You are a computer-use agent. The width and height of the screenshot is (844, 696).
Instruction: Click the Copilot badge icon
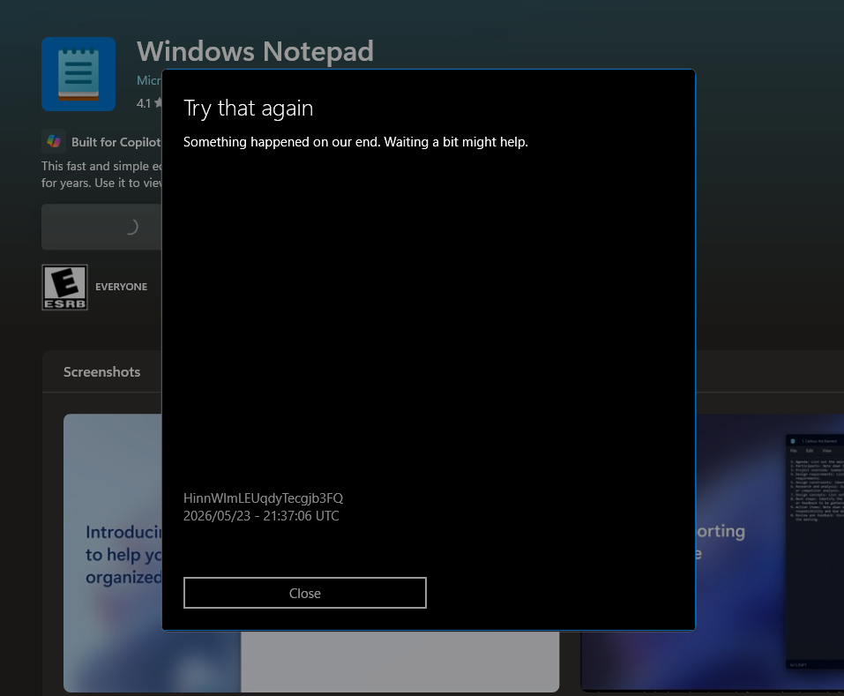tap(54, 141)
